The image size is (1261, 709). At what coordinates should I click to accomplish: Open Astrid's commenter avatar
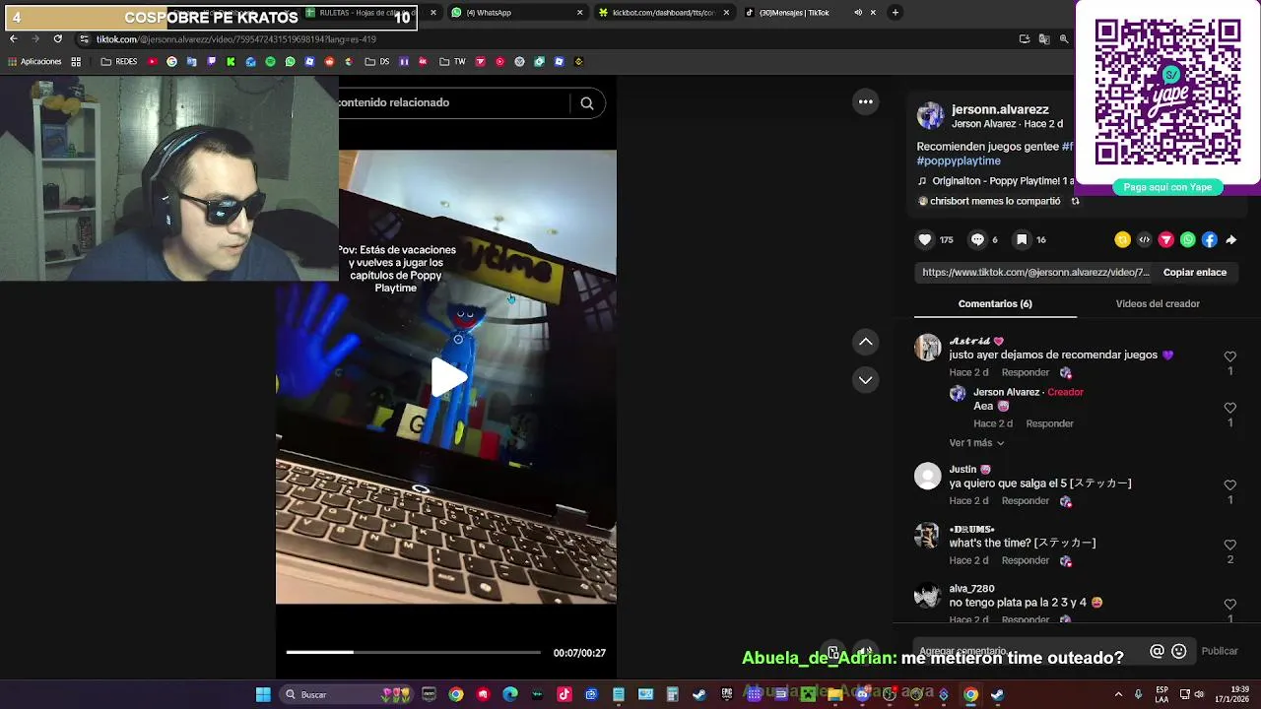click(x=928, y=348)
